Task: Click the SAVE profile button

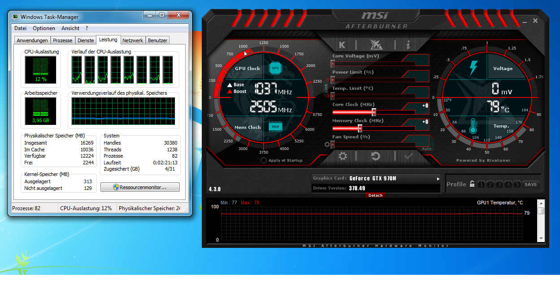Action: (531, 184)
